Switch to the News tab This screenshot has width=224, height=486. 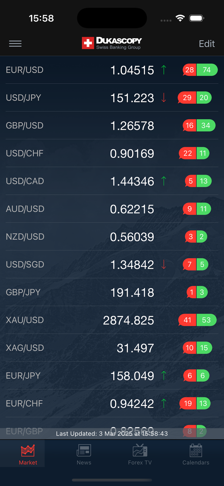[84, 454]
